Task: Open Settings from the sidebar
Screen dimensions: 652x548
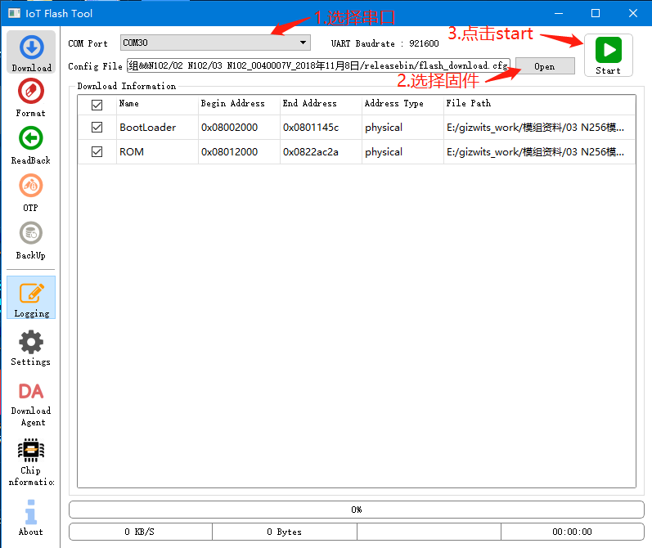Action: pyautogui.click(x=31, y=347)
